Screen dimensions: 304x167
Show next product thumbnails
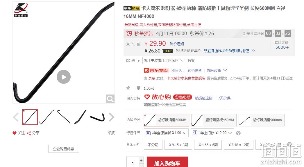coord(111,117)
